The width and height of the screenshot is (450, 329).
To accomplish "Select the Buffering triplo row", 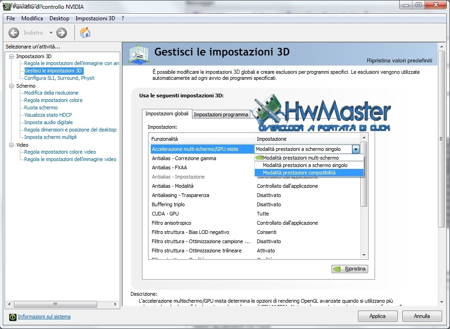I will (255, 204).
